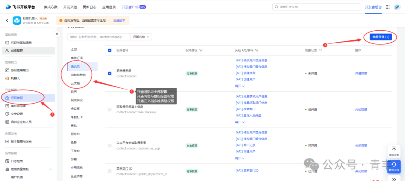Viewport: 405px width, 181px height.
Task: Open 更新日志 in top navigation
Action: pyautogui.click(x=90, y=7)
